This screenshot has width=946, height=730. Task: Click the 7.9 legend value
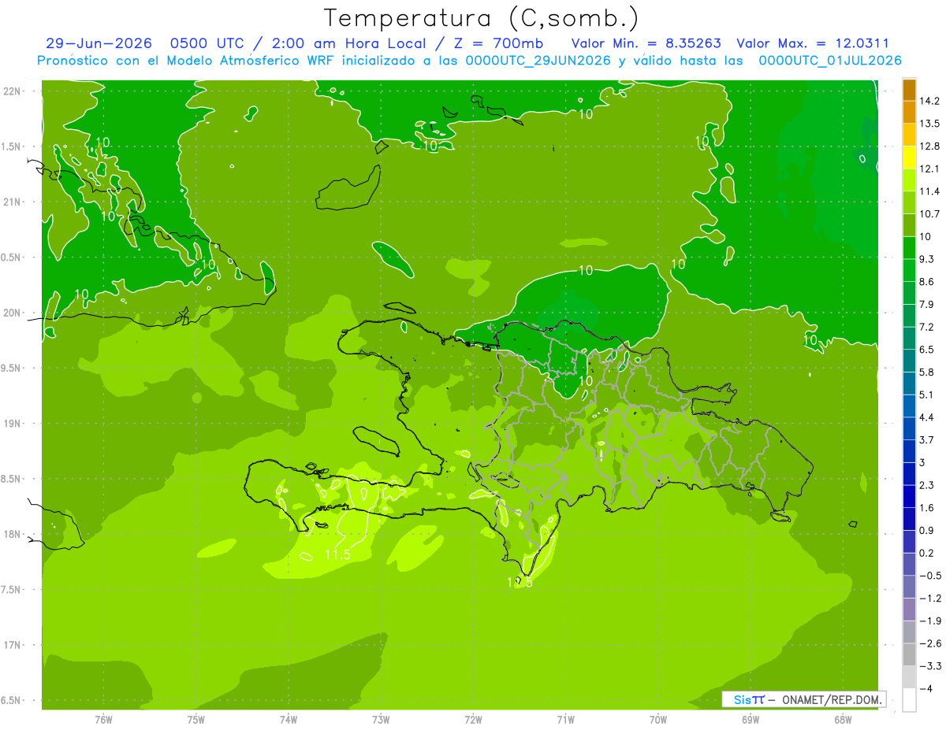click(x=927, y=305)
